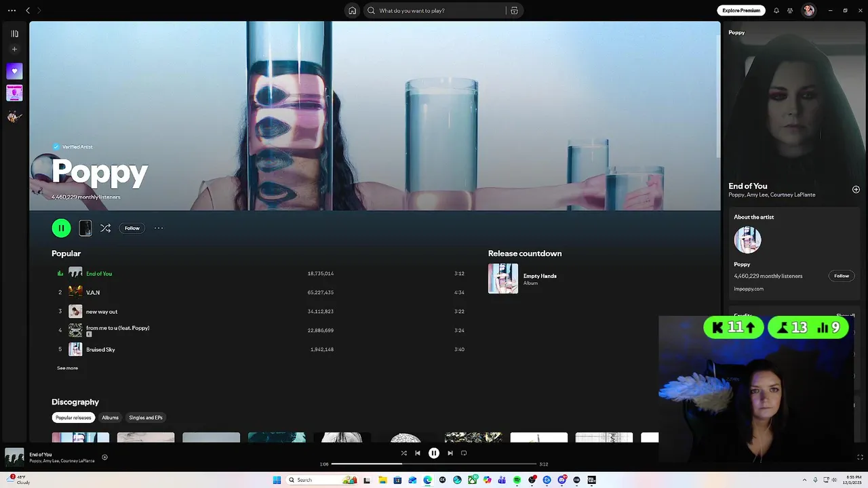Switch to Singles and EPs filter

coord(146,418)
